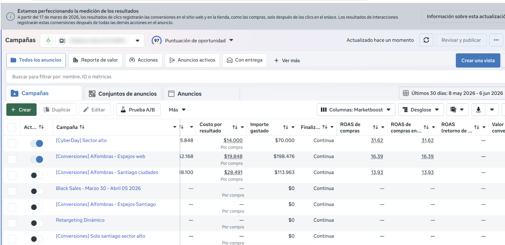Sort by Costo por resultado arrows
The height and width of the screenshot is (245, 505).
235,127
